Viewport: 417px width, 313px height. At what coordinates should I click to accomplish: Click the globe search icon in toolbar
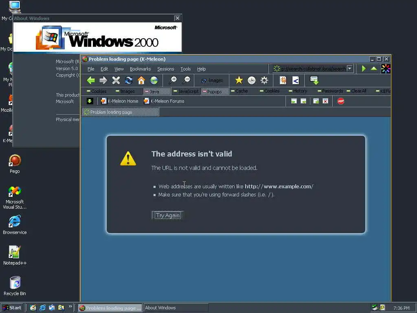point(154,80)
